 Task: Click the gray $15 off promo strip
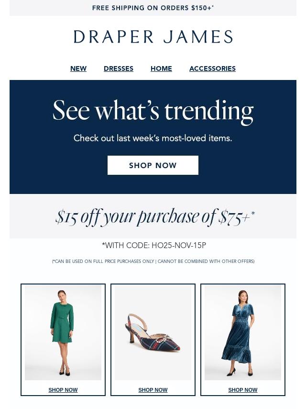click(29, 216)
